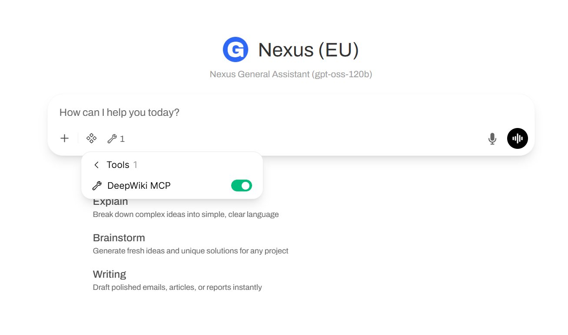Click the Nexus General Assistant subtitle text

point(291,74)
